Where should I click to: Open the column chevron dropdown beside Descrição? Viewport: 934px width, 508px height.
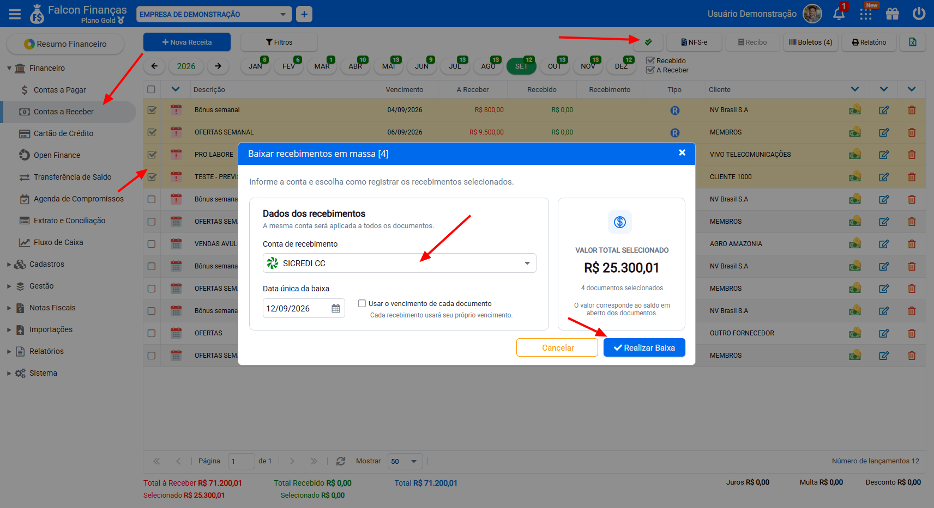tap(176, 89)
